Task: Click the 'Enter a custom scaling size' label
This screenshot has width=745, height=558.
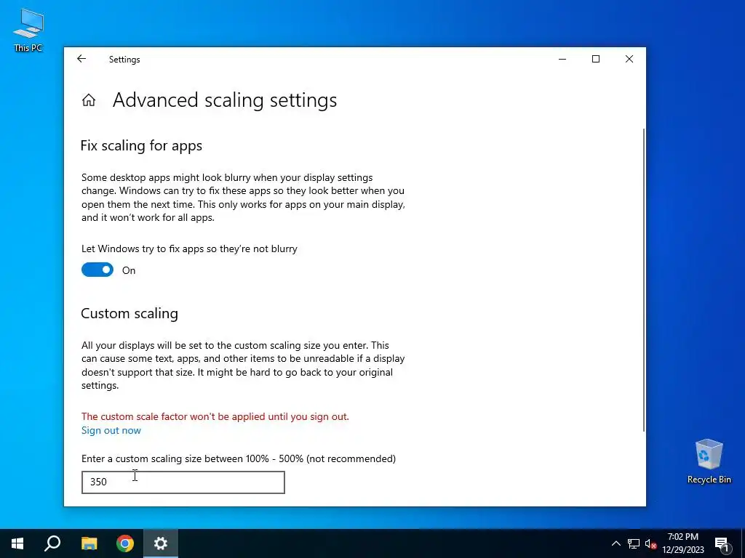Action: tap(239, 459)
